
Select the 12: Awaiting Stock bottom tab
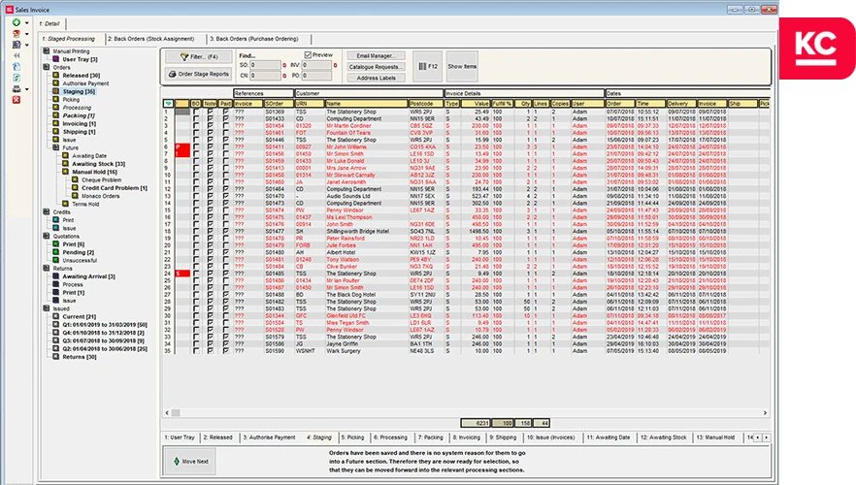click(664, 437)
